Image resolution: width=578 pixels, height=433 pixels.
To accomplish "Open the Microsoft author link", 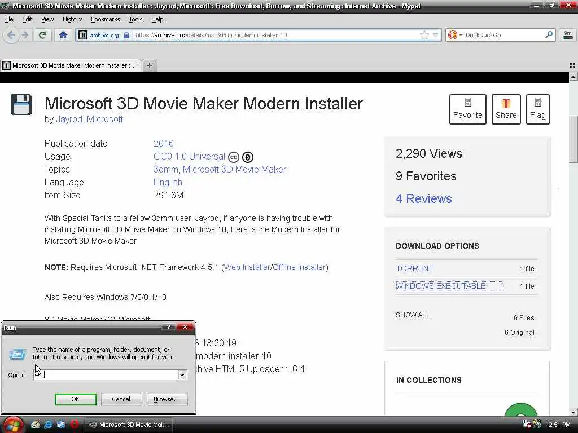I will 104,120.
